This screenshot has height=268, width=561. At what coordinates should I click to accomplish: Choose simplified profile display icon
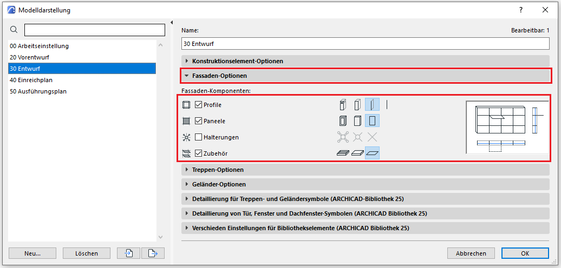pos(357,105)
